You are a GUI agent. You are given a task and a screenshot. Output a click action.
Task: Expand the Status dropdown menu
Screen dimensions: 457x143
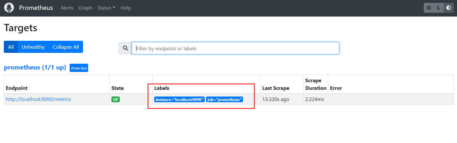[x=106, y=8]
